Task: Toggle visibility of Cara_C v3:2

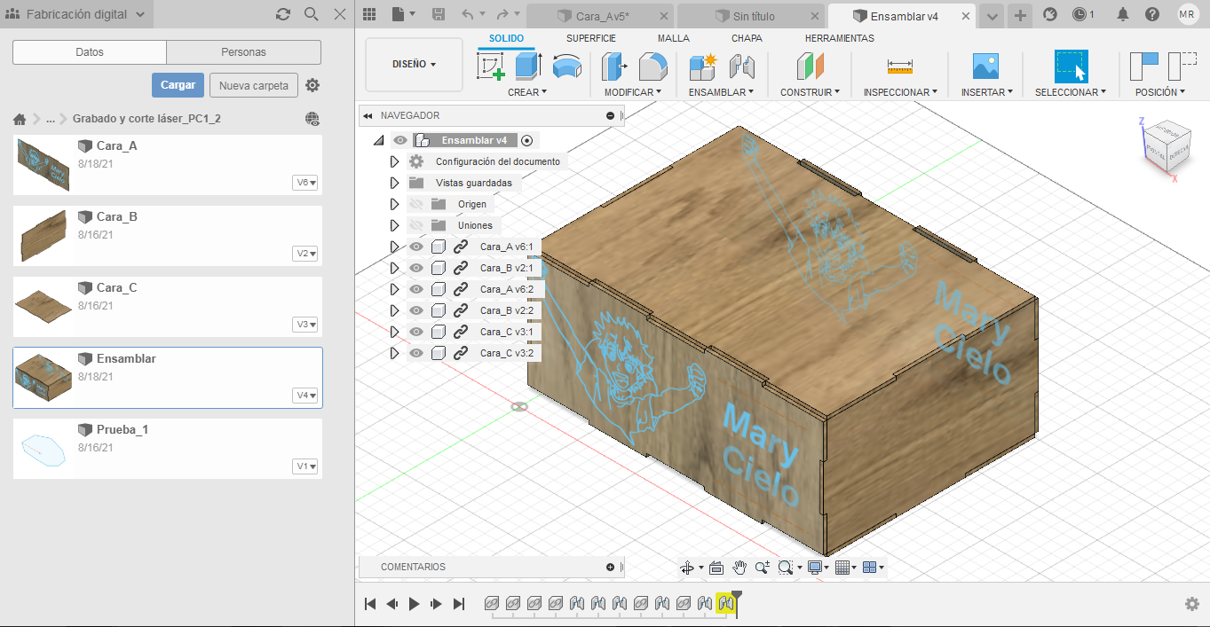Action: click(415, 353)
